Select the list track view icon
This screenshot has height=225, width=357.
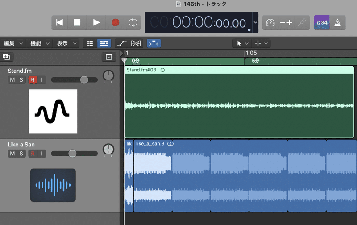tap(104, 43)
